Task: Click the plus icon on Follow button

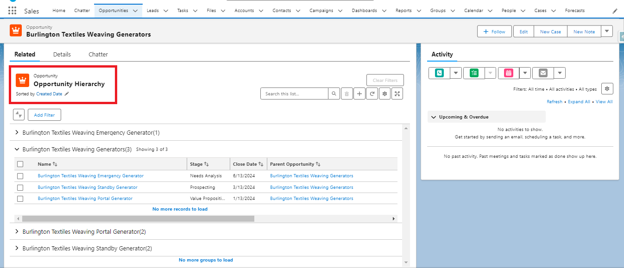Action: click(x=486, y=31)
